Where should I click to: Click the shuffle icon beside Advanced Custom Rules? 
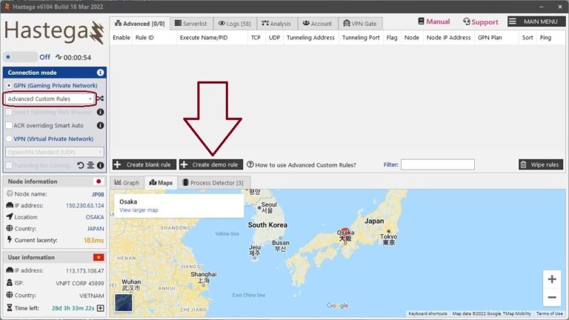pos(101,99)
